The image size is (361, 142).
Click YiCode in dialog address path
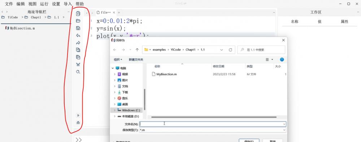click(176, 50)
